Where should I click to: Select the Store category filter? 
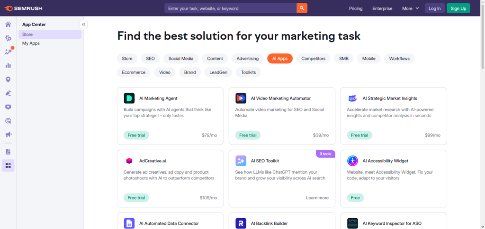tap(127, 59)
